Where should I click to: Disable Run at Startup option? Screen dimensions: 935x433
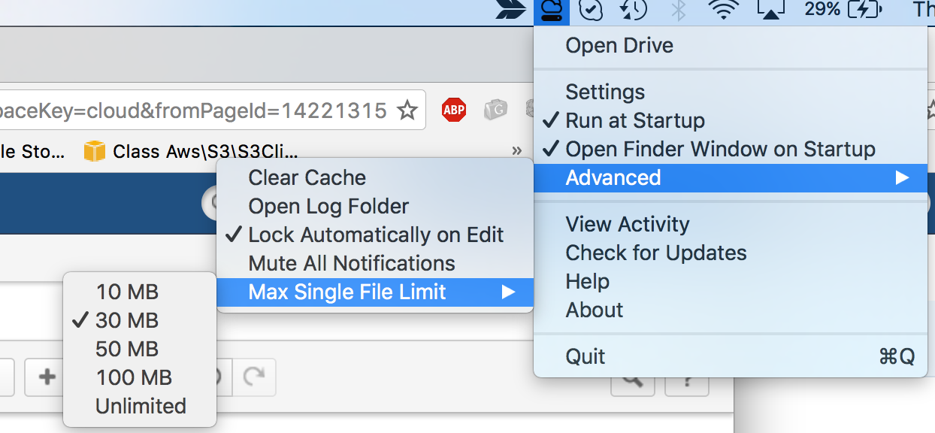[635, 120]
